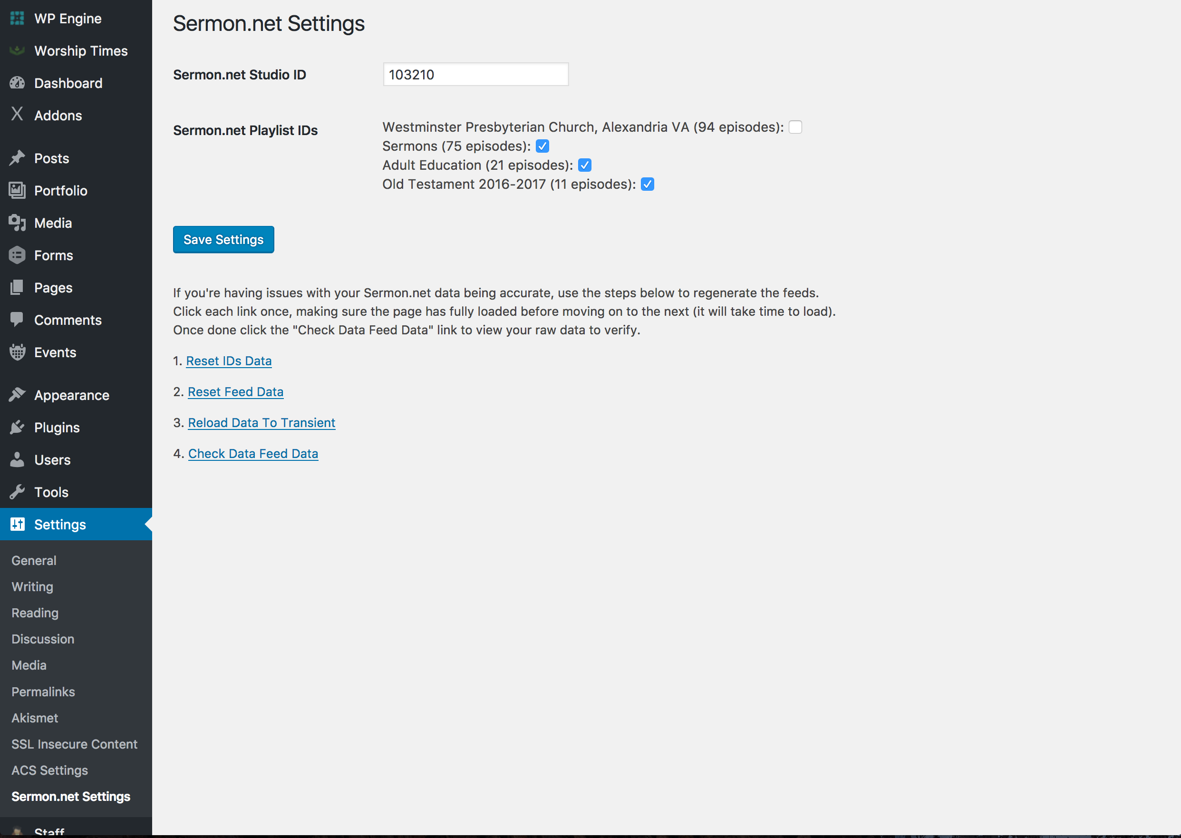Uncheck the Adult Education playlist checkbox
The image size is (1181, 838).
(x=585, y=165)
